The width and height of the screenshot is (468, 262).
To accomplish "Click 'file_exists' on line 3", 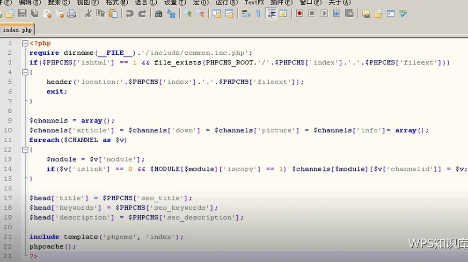I will coord(178,63).
